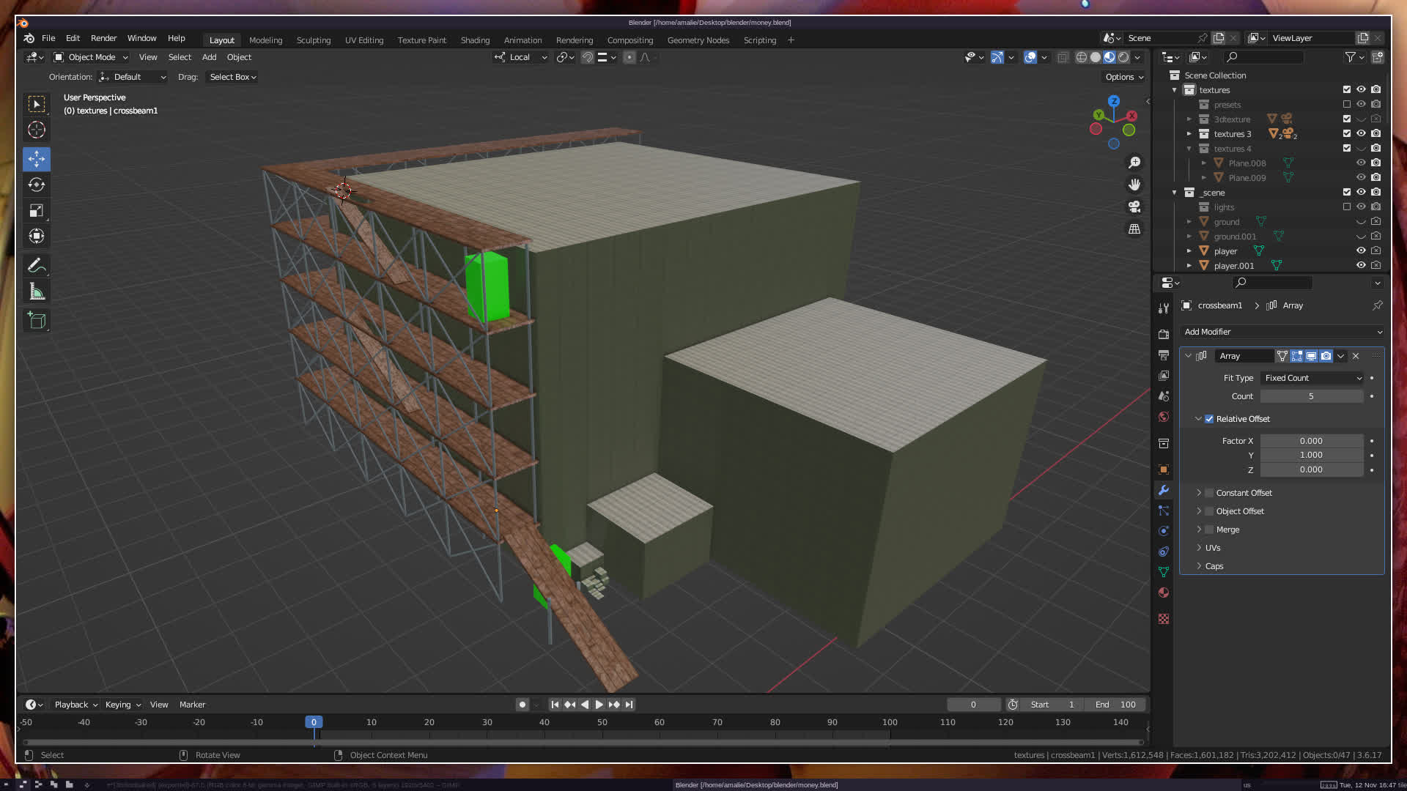Select the Rotate tool in toolbar
Image resolution: width=1407 pixels, height=791 pixels.
click(x=37, y=185)
